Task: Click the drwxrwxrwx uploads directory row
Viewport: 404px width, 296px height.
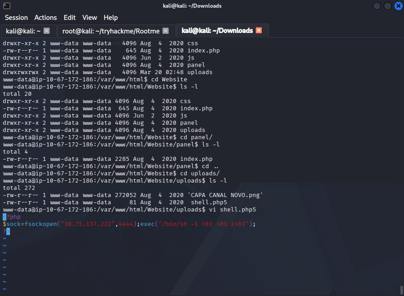Action: tap(108, 72)
